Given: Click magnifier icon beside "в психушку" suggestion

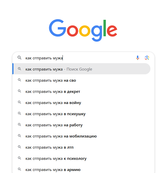Looking at the screenshot, I should pyautogui.click(x=19, y=114).
